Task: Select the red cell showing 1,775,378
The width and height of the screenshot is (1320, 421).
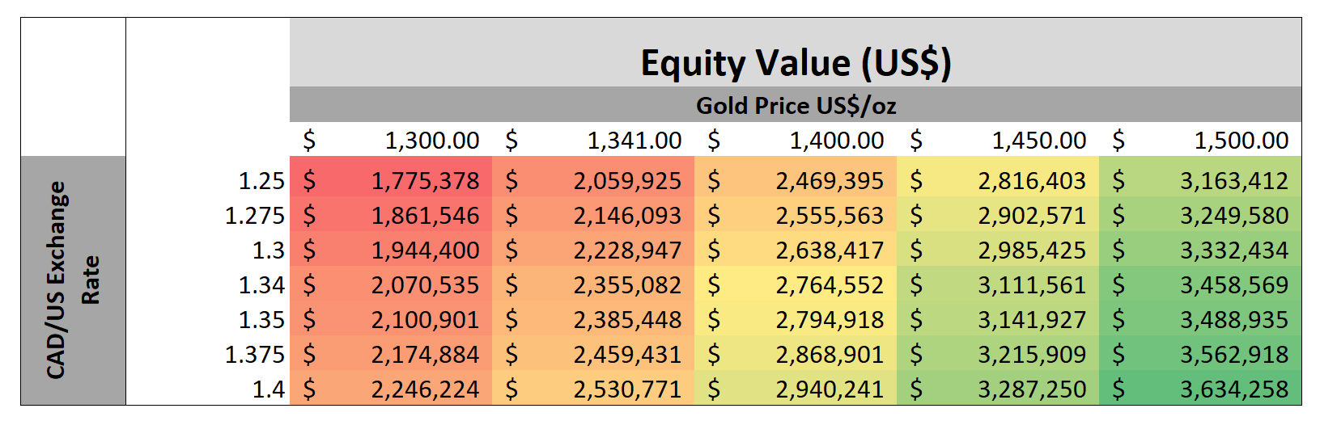Action: (x=425, y=181)
